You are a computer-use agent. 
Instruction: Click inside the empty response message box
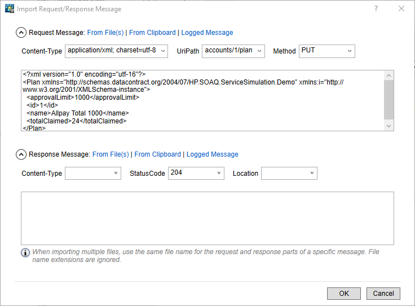207,218
